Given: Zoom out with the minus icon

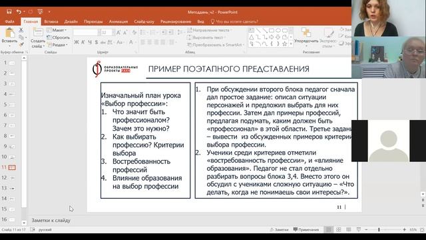Looking at the screenshot, I should point(366,229).
